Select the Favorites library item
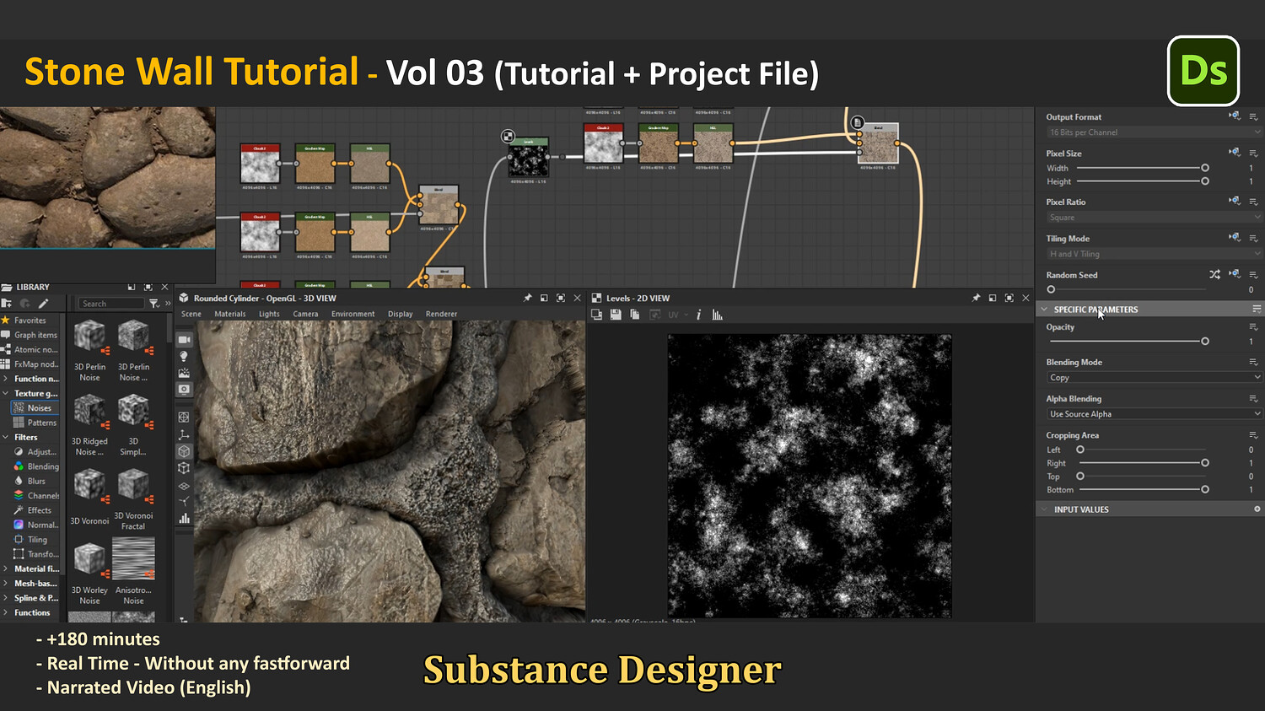 pyautogui.click(x=30, y=320)
